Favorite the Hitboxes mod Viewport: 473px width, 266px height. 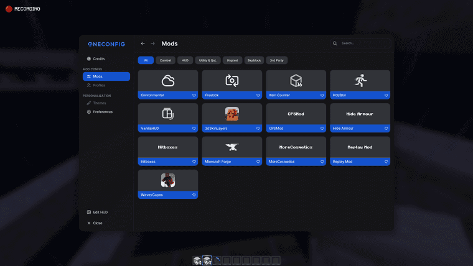[x=194, y=162]
